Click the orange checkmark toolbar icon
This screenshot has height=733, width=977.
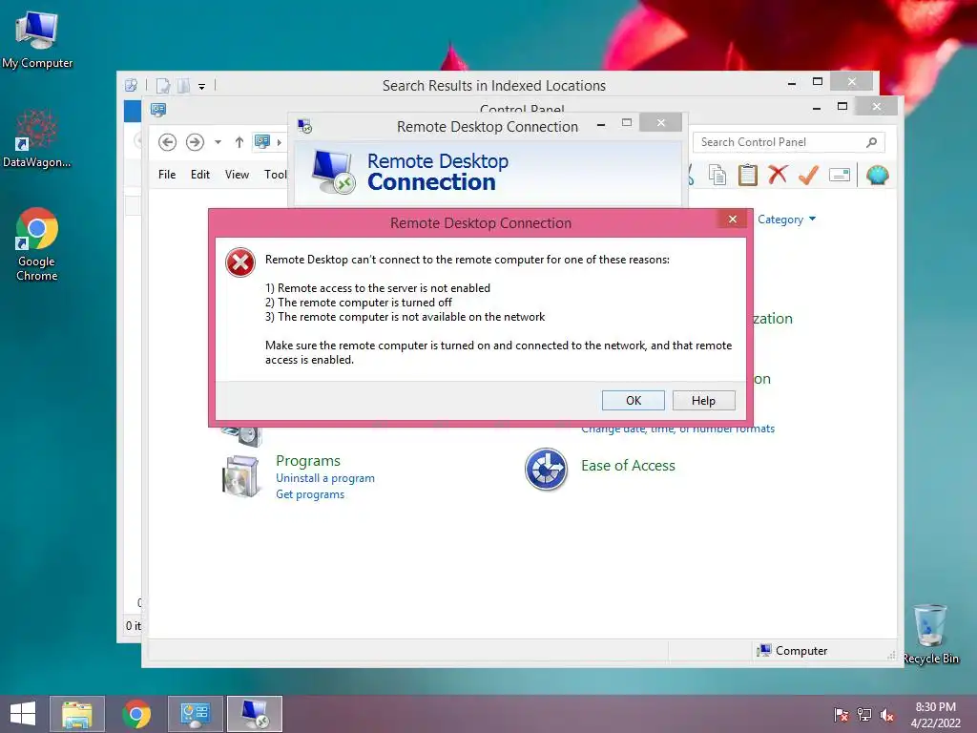tap(809, 175)
